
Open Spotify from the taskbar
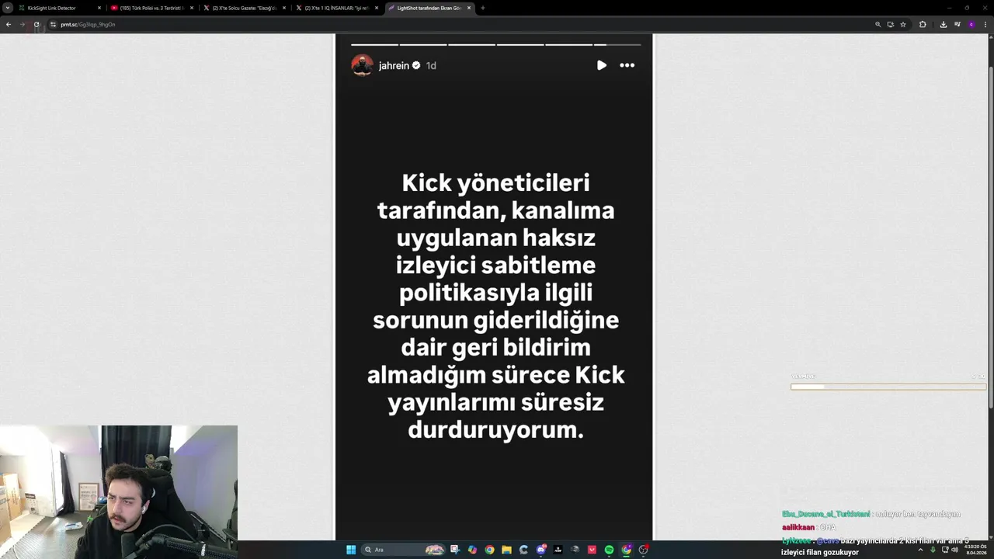pyautogui.click(x=609, y=550)
